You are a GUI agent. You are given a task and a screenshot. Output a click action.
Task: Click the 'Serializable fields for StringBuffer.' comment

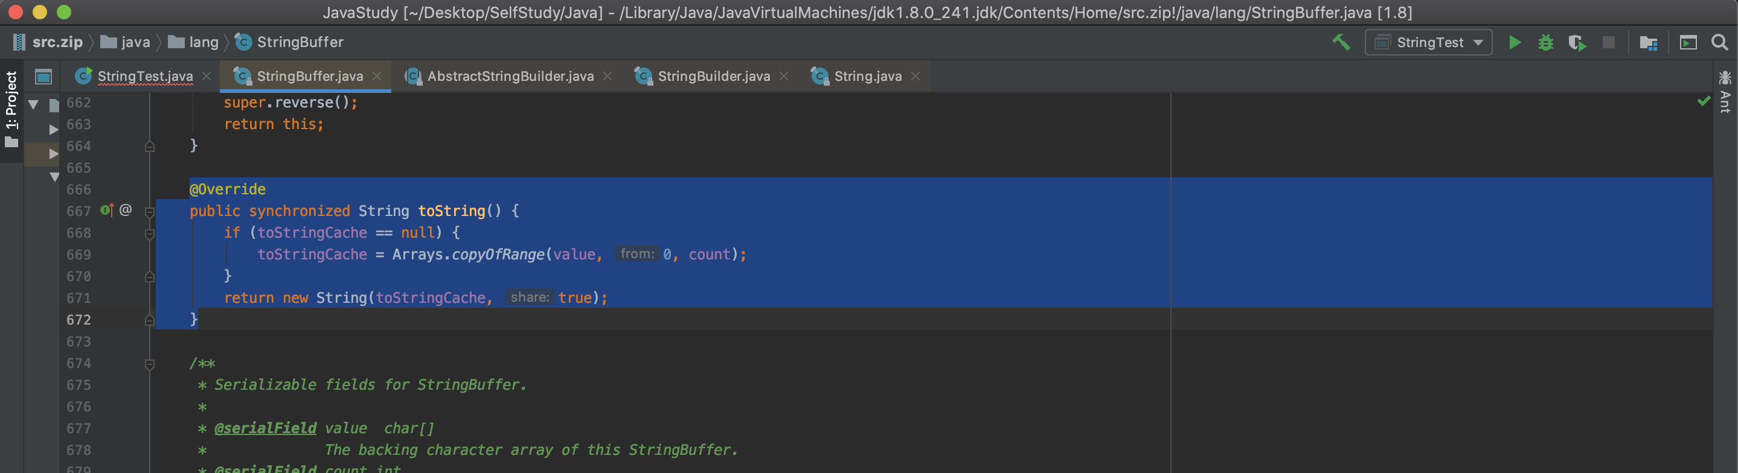370,385
